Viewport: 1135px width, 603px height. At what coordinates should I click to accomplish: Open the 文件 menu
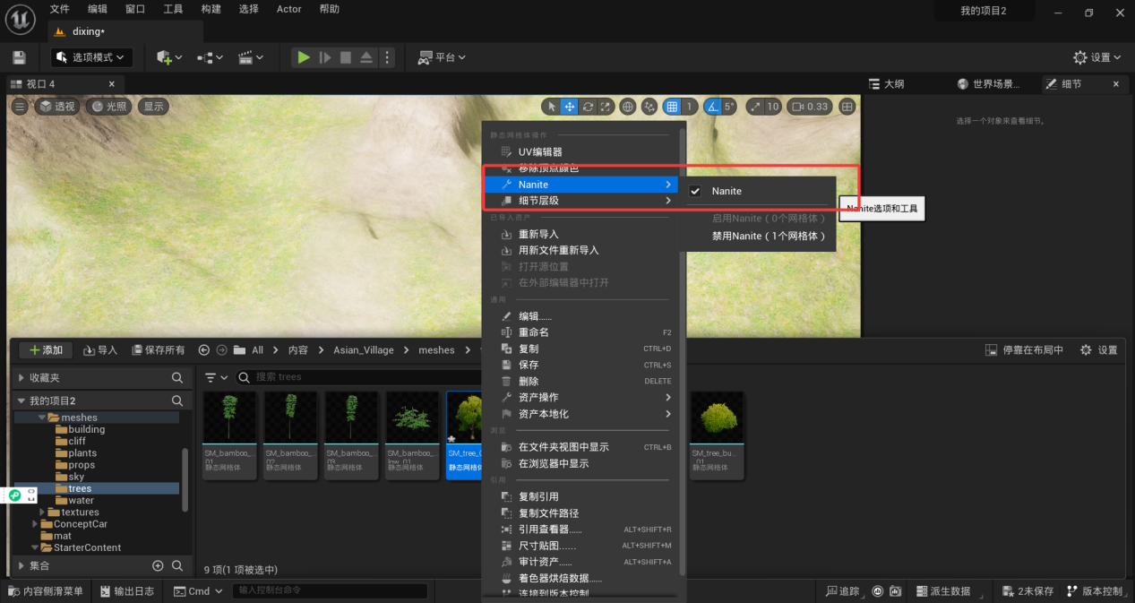(60, 9)
